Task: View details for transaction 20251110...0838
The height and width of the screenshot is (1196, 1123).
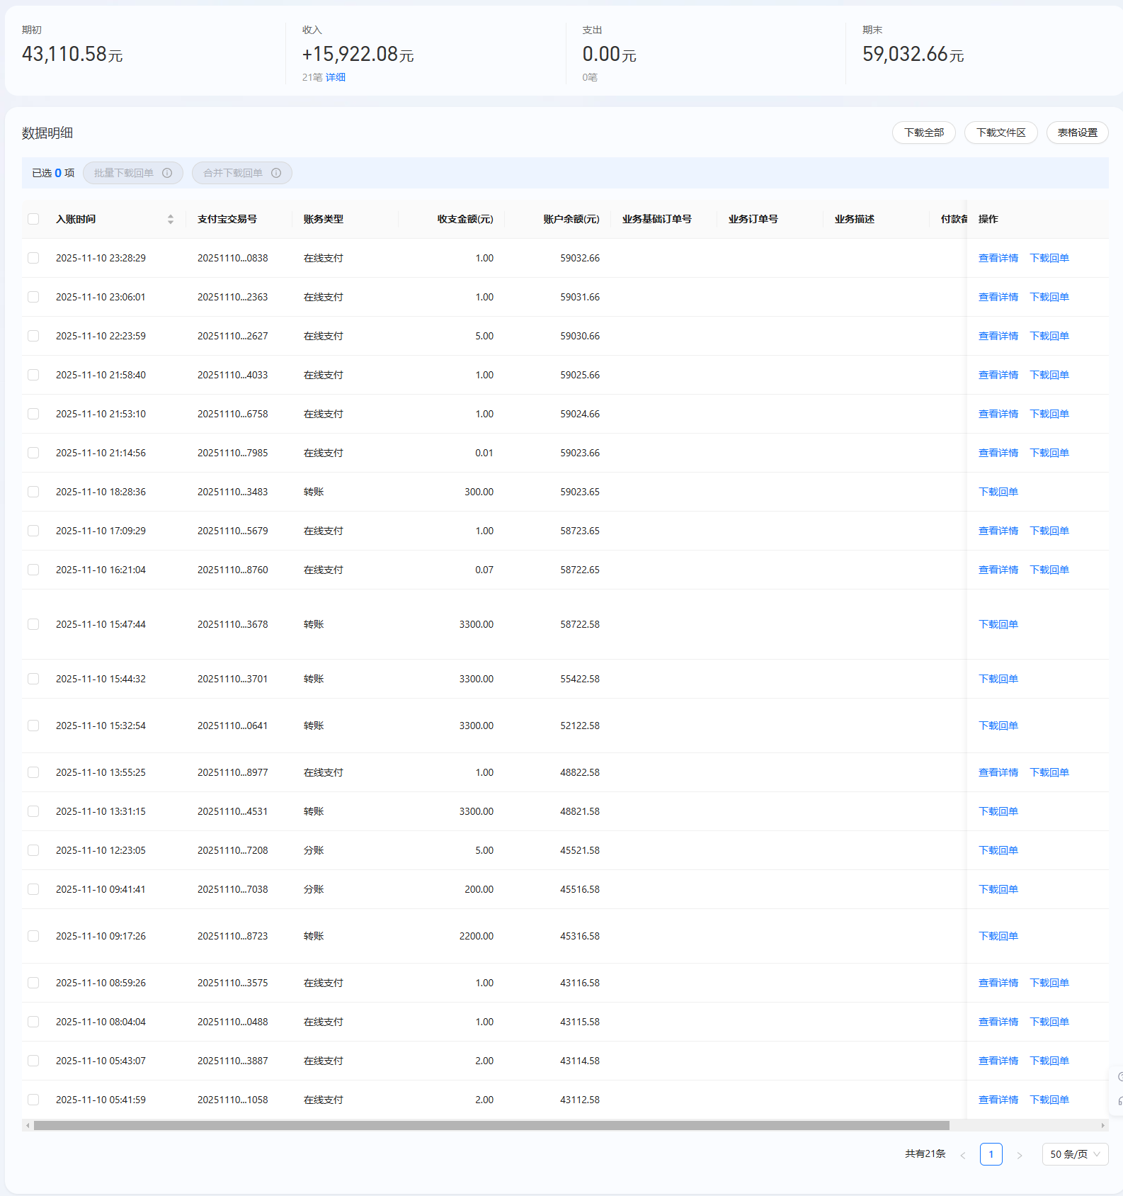Action: click(998, 258)
